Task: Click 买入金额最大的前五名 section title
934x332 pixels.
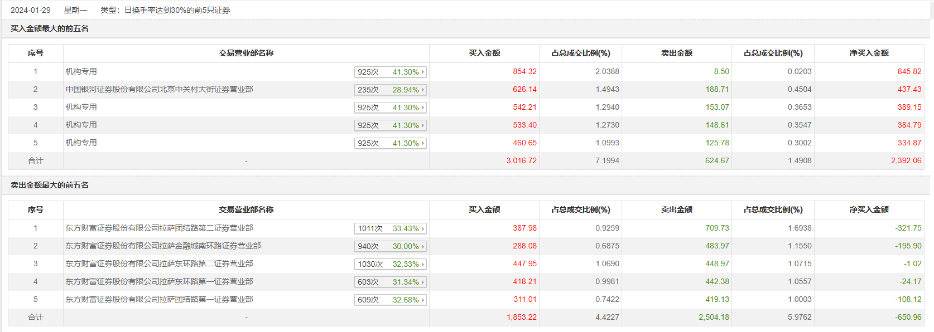Action: (x=50, y=28)
